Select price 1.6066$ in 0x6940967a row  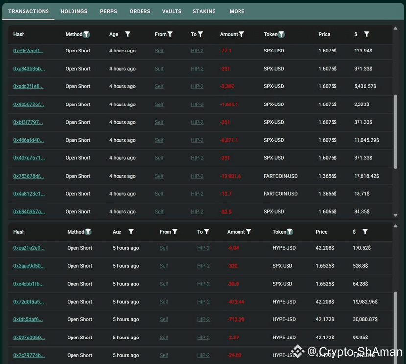[328, 212]
